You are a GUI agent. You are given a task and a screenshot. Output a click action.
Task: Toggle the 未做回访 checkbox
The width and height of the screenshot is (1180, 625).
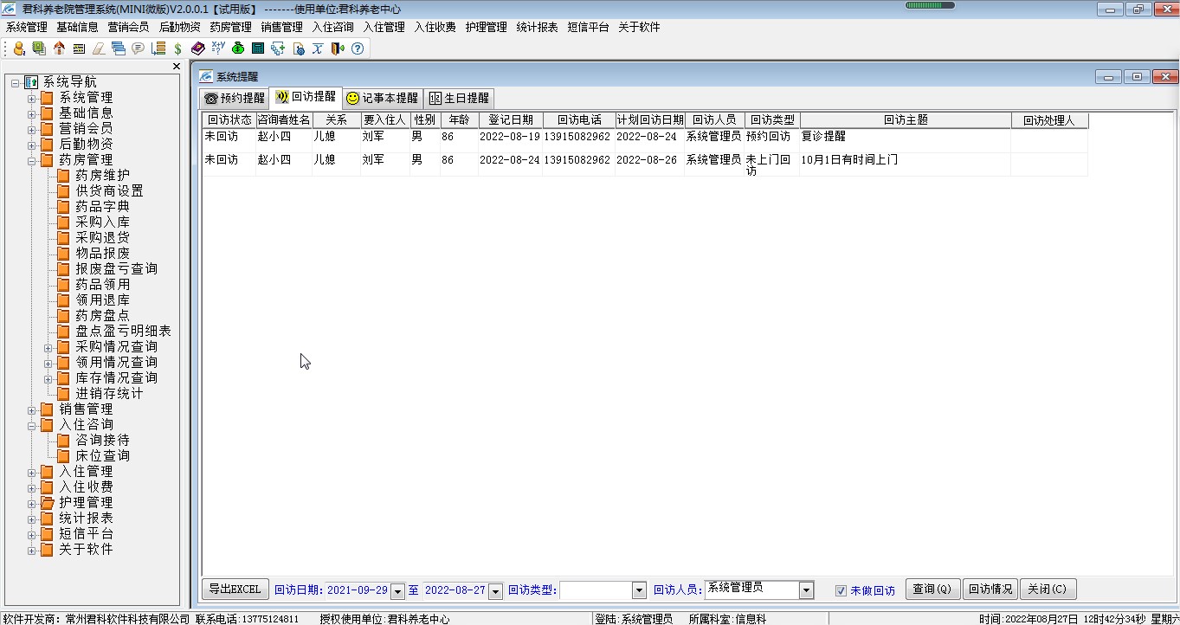[x=841, y=590]
